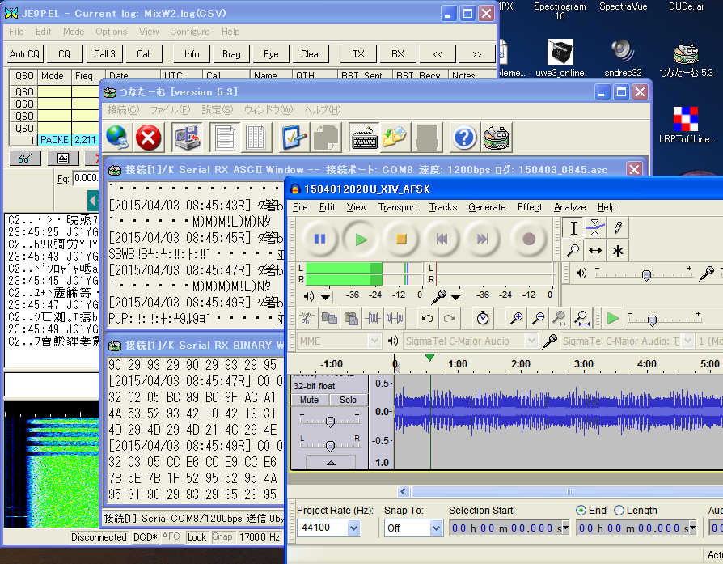Click the checkmark notepad settings icon
Screen dimensions: 723x564
point(294,138)
